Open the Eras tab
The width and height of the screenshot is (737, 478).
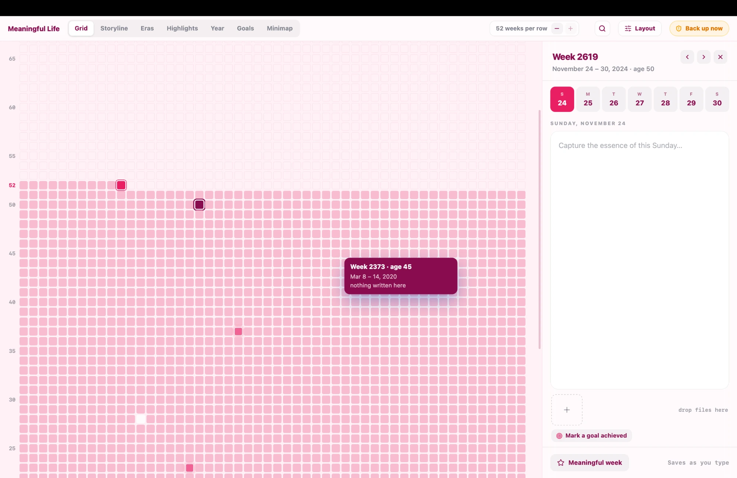(147, 28)
